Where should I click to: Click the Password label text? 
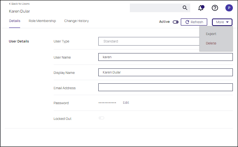tap(61, 103)
